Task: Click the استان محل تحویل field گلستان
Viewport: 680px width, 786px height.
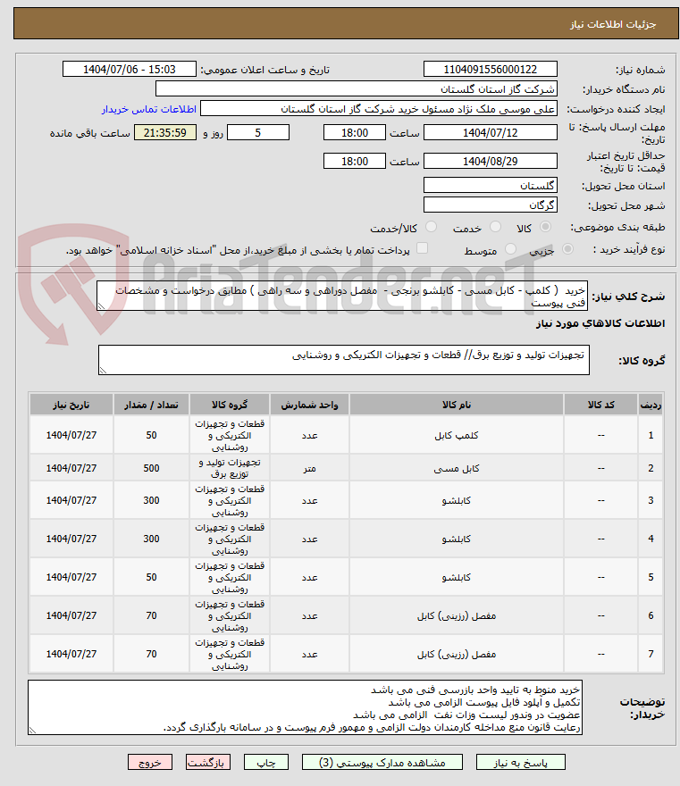Action: (x=490, y=186)
